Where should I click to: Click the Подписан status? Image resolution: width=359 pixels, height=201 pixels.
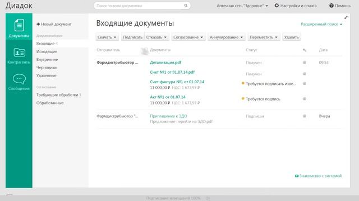click(255, 116)
